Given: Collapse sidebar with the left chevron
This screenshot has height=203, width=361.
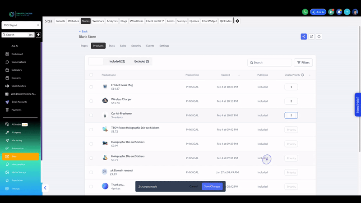Looking at the screenshot, I should pyautogui.click(x=45, y=188).
